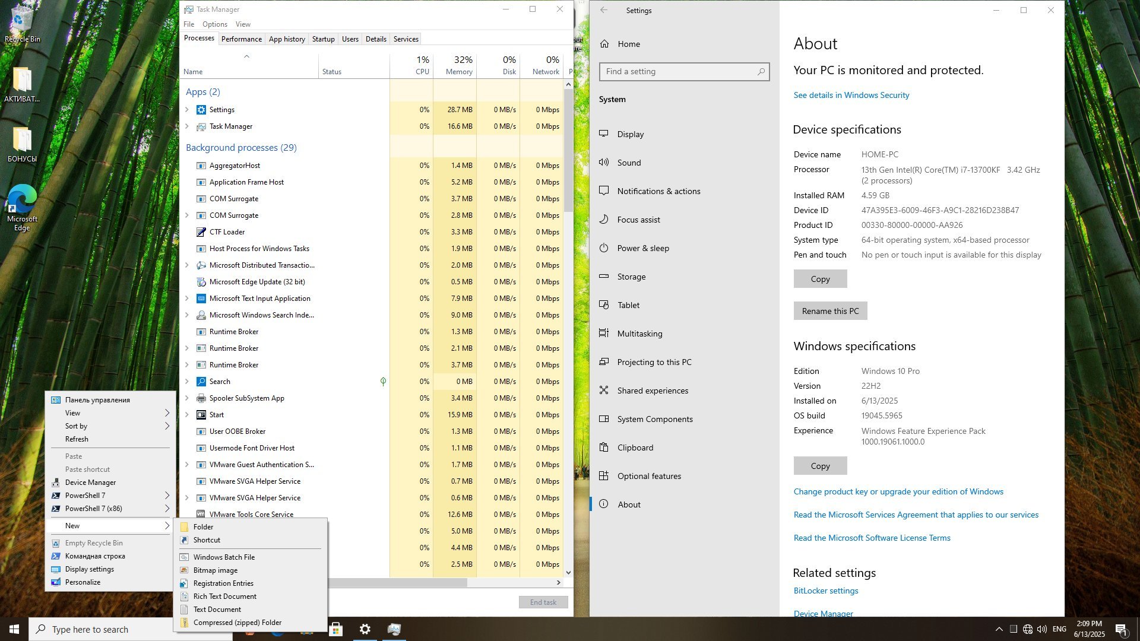Expand Microsoft Text Input Application row
The height and width of the screenshot is (641, 1140).
pyautogui.click(x=187, y=299)
